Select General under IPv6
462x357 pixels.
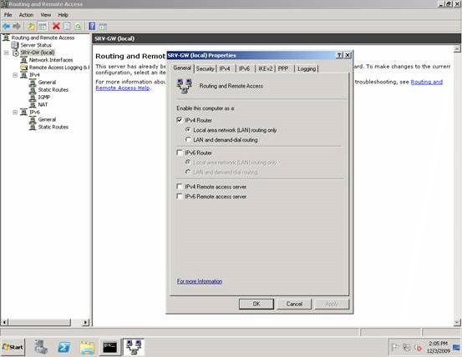pos(47,119)
